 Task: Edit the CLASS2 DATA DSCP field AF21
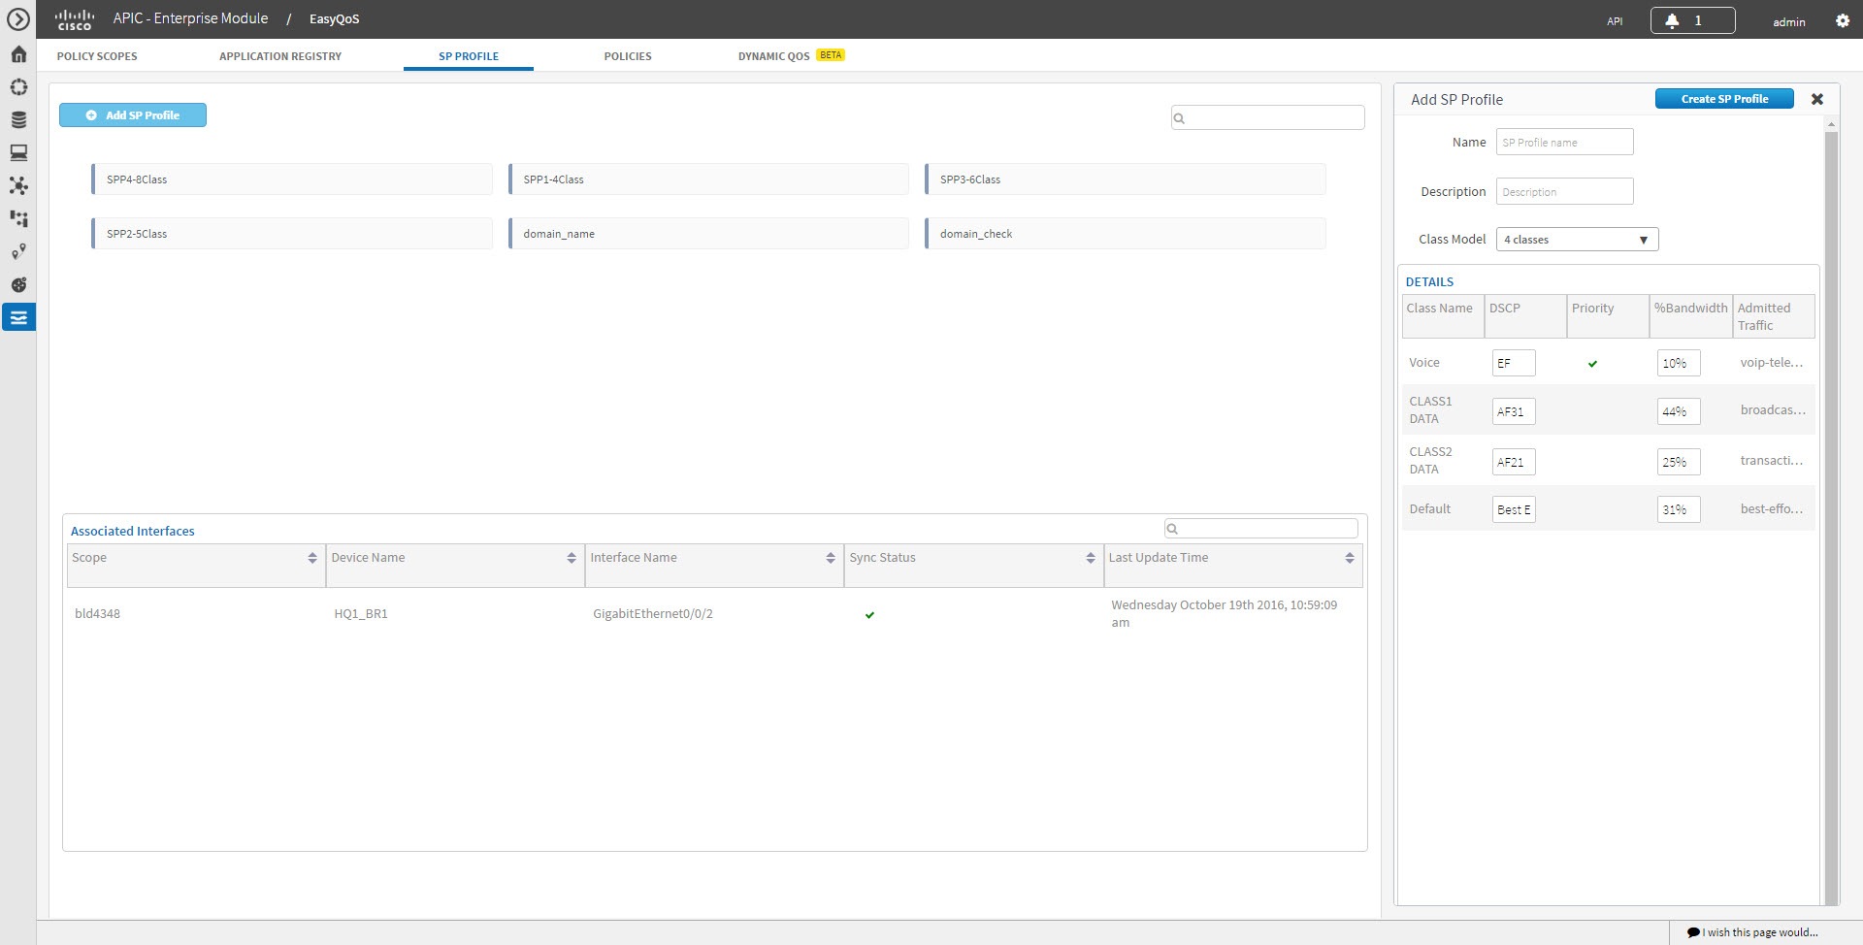(x=1514, y=462)
